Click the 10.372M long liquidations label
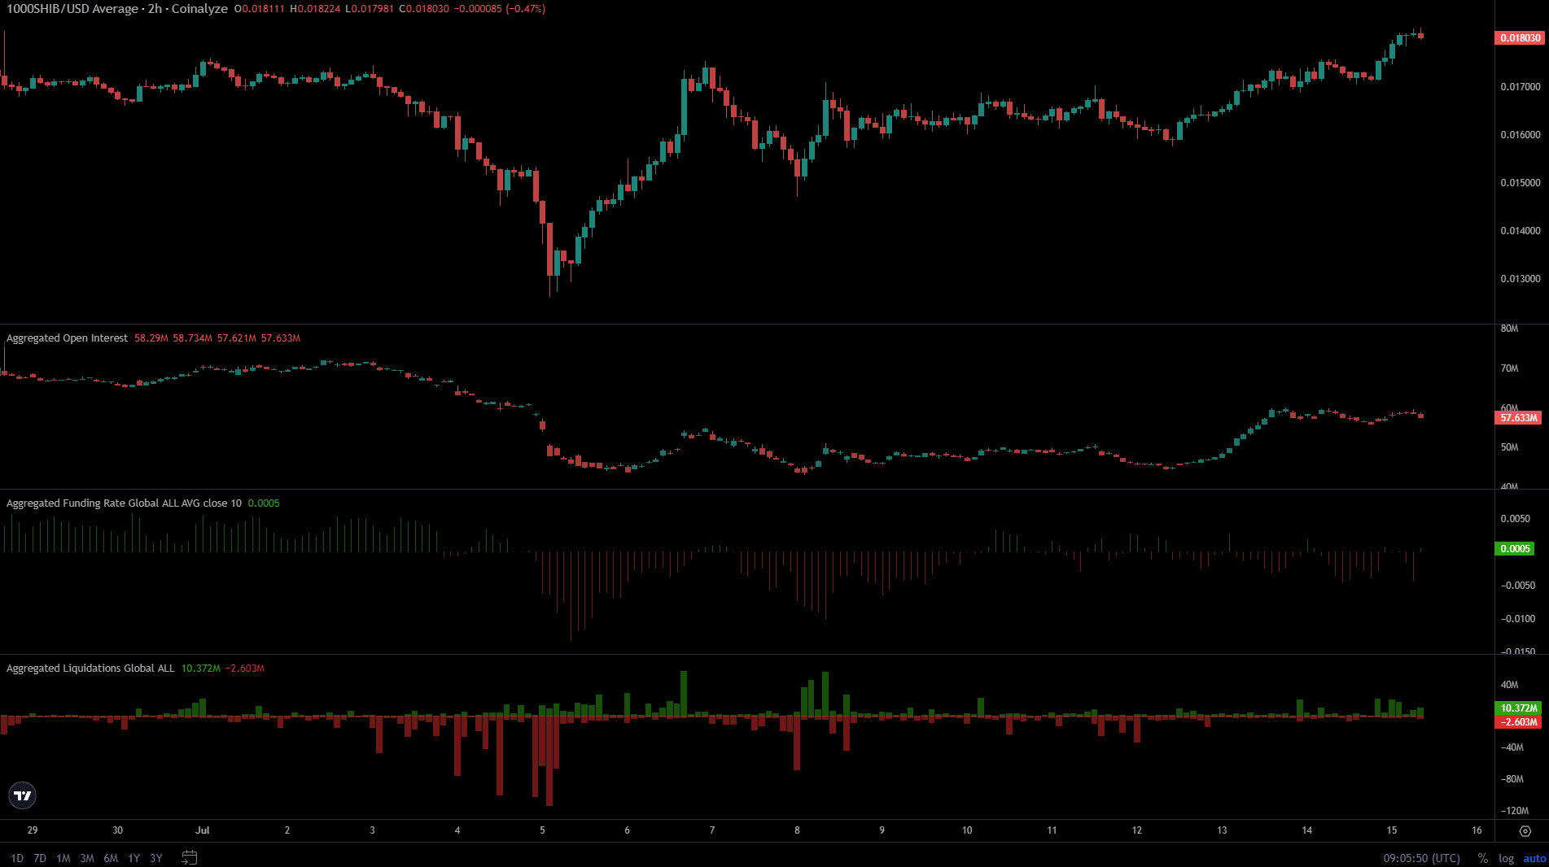This screenshot has height=867, width=1549. (x=1519, y=708)
